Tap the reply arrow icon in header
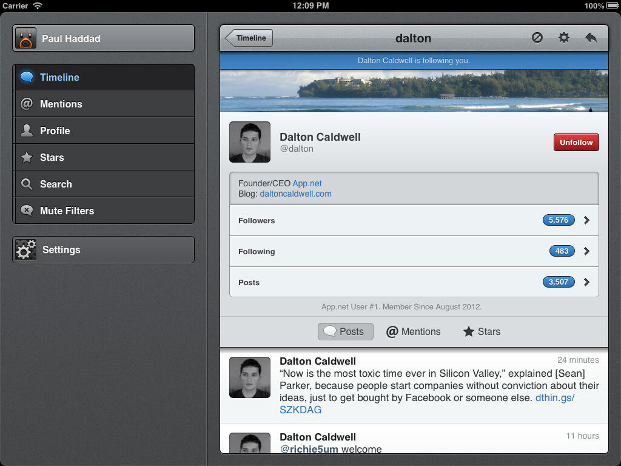This screenshot has height=466, width=621. (591, 38)
